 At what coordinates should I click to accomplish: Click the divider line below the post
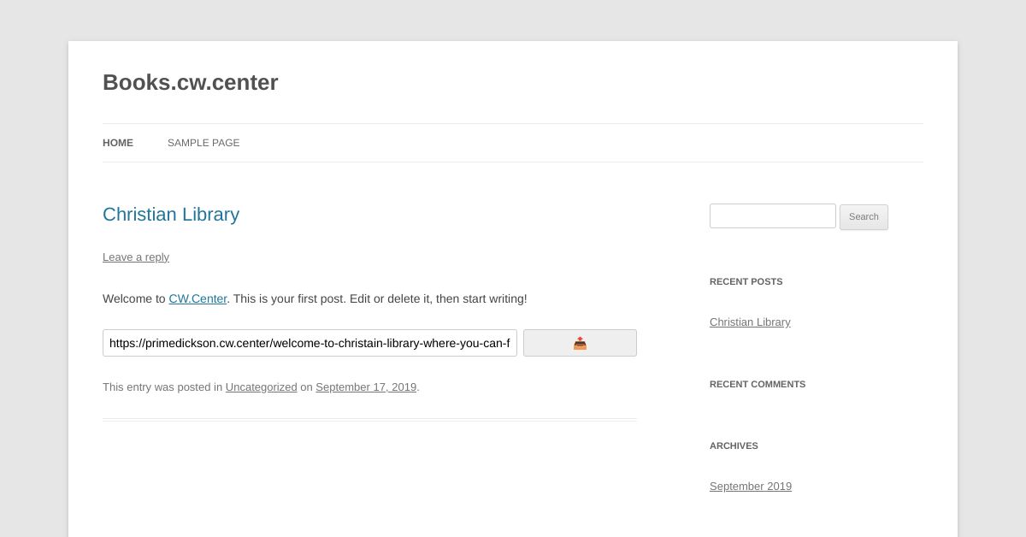pyautogui.click(x=369, y=420)
